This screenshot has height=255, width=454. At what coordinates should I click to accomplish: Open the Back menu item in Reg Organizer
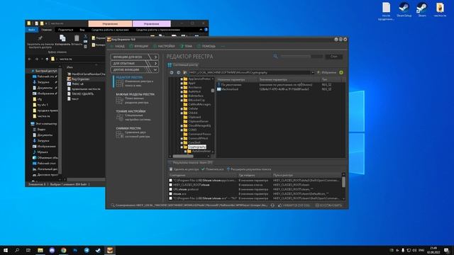click(x=118, y=46)
